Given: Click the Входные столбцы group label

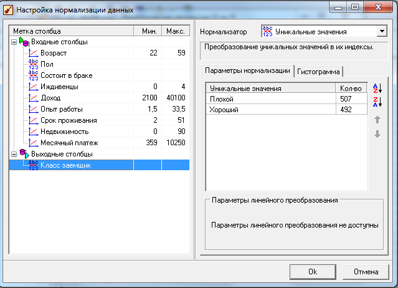Looking at the screenshot, I should click(59, 42).
